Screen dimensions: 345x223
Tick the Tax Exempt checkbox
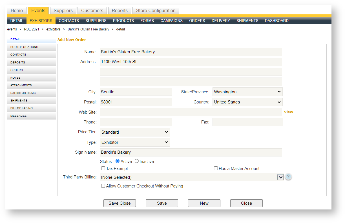[x=103, y=168]
